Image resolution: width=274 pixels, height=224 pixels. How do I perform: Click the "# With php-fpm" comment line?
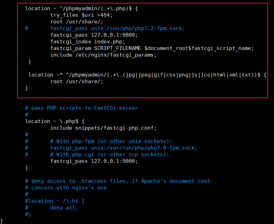click(111, 141)
